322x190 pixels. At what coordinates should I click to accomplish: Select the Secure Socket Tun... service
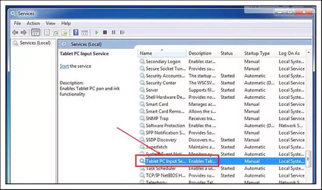click(222, 69)
